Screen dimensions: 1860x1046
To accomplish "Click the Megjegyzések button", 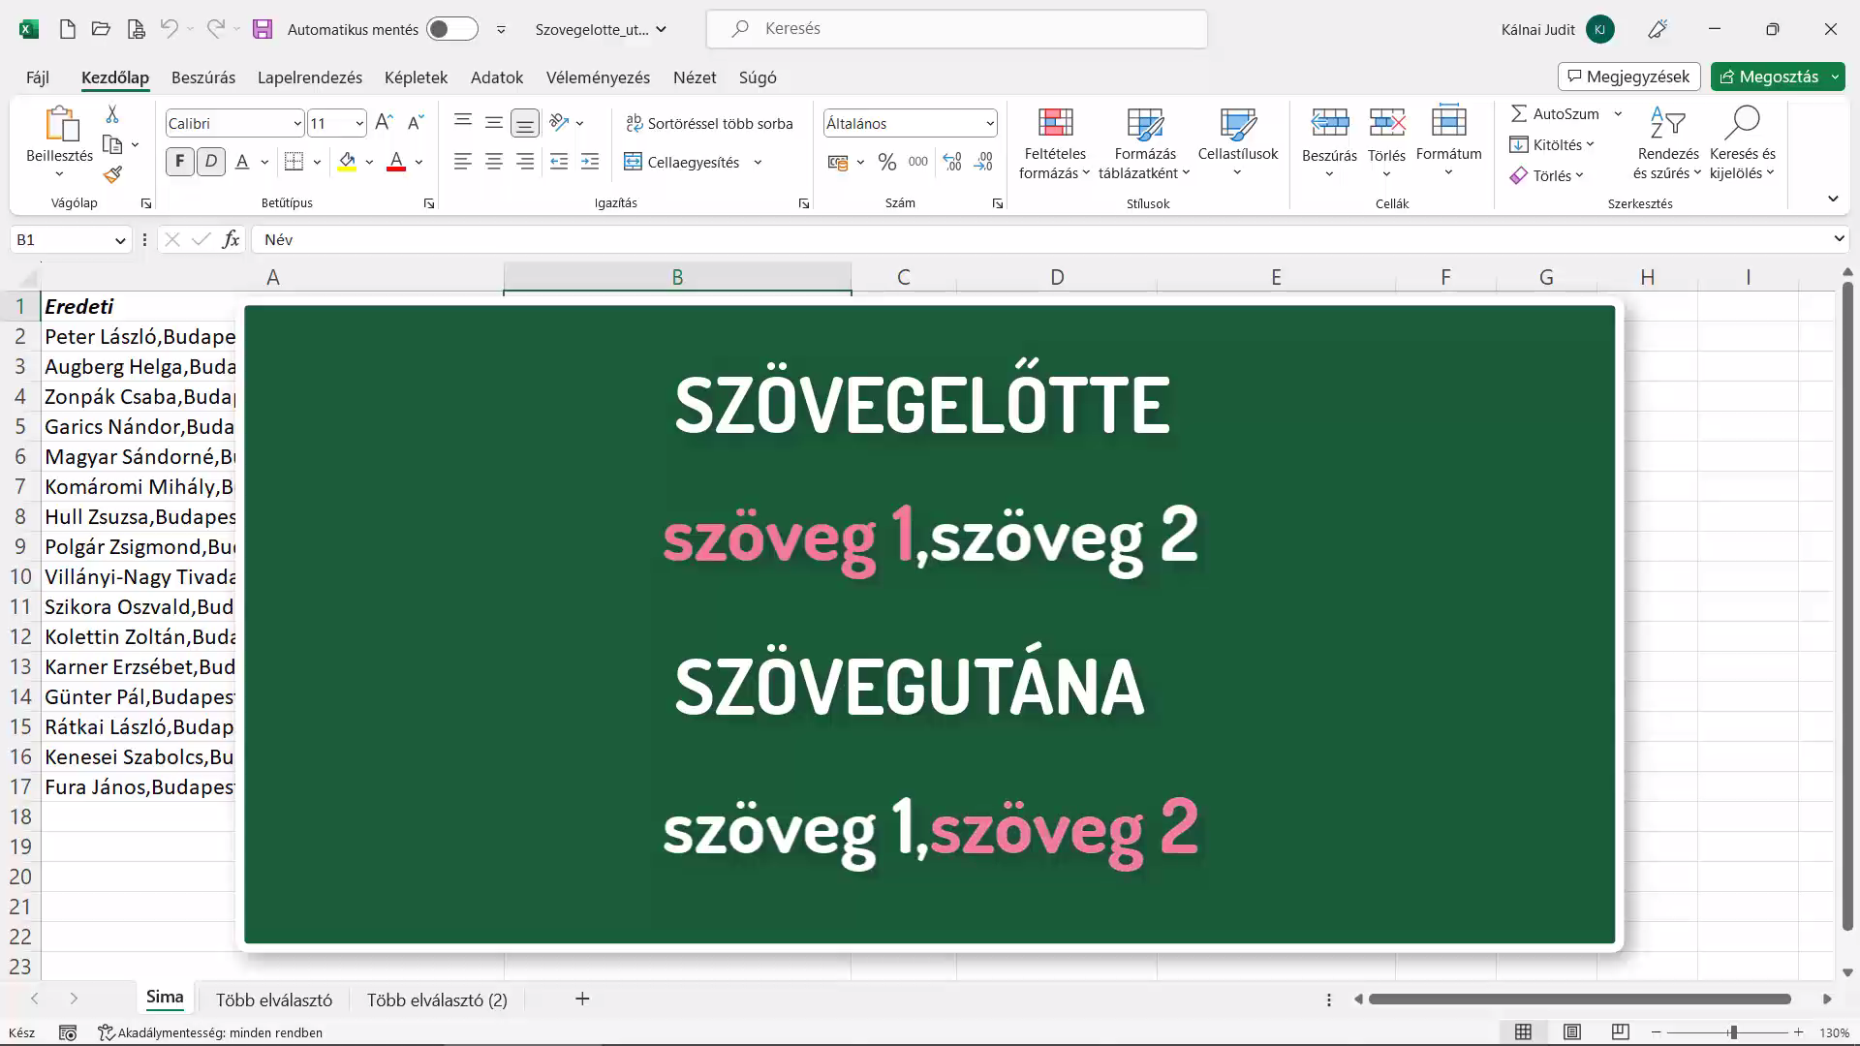I will pos(1628,77).
